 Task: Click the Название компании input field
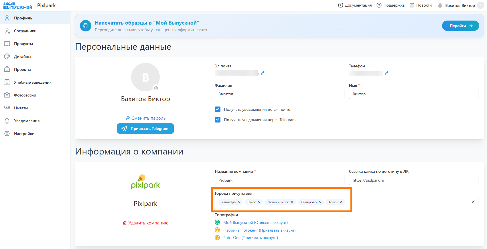click(x=279, y=180)
